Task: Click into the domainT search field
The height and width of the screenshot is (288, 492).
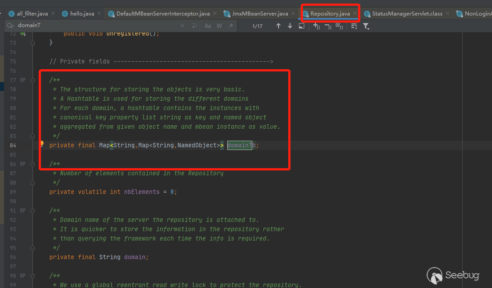Action: pyautogui.click(x=97, y=25)
